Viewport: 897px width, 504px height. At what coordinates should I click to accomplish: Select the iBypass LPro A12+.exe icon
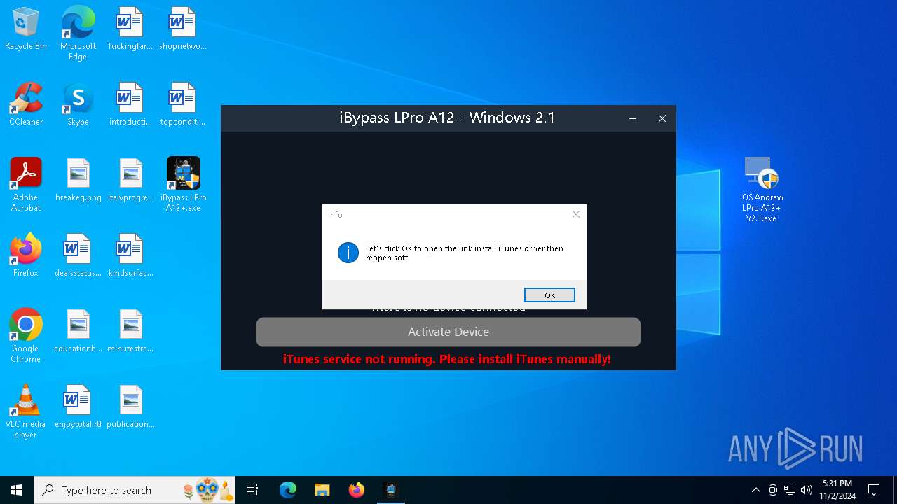pyautogui.click(x=183, y=184)
